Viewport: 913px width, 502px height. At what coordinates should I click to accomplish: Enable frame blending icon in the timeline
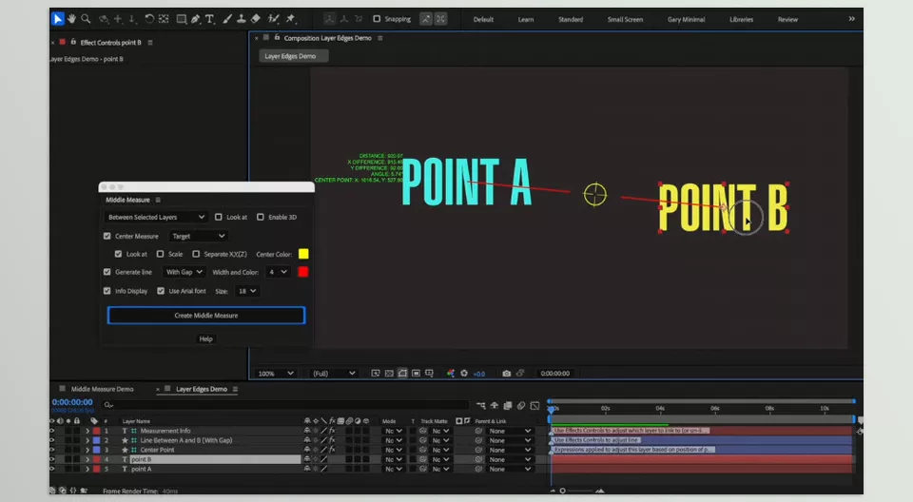click(x=508, y=405)
